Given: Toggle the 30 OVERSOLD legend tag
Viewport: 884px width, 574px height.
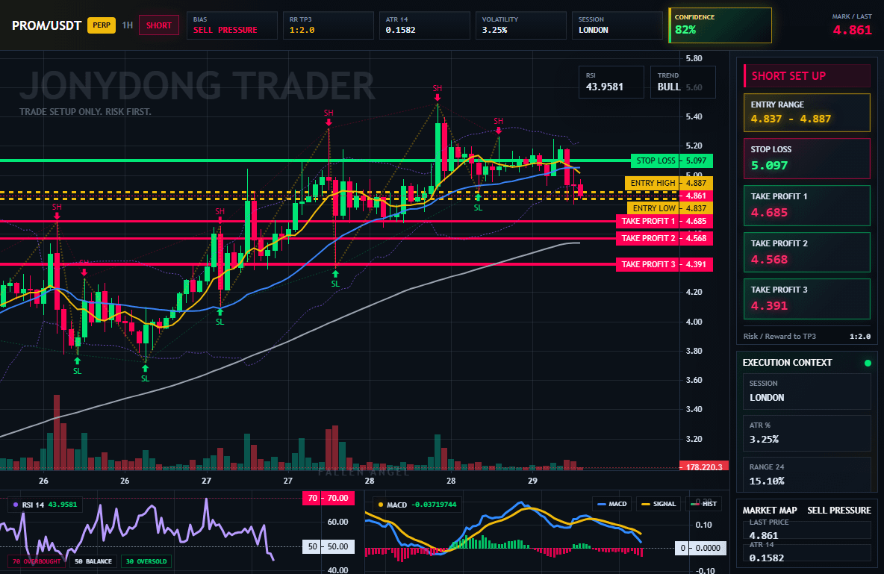Looking at the screenshot, I should 146,561.
